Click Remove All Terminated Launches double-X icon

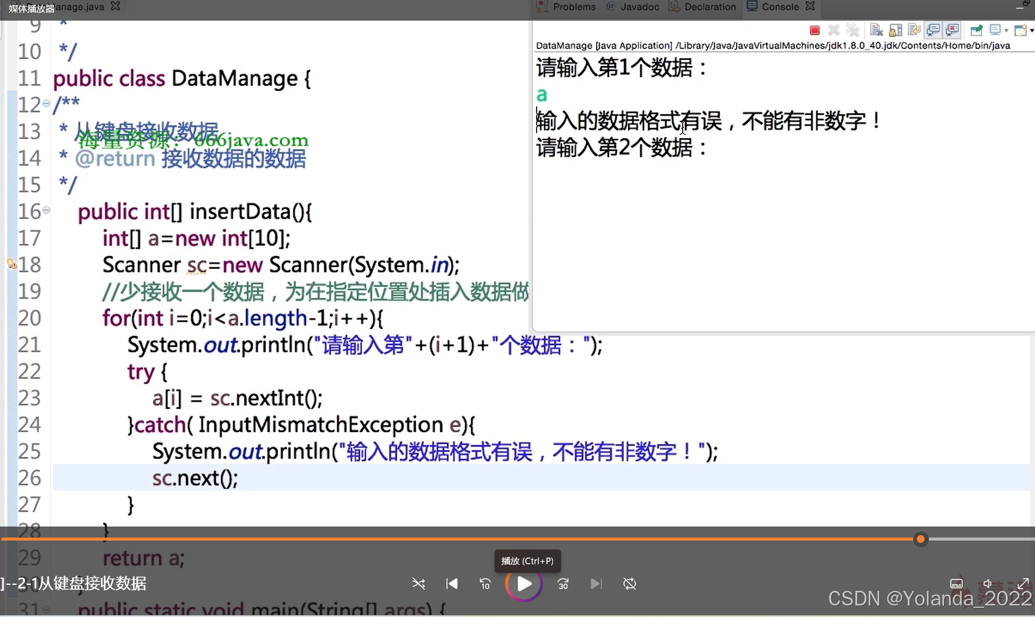[852, 30]
